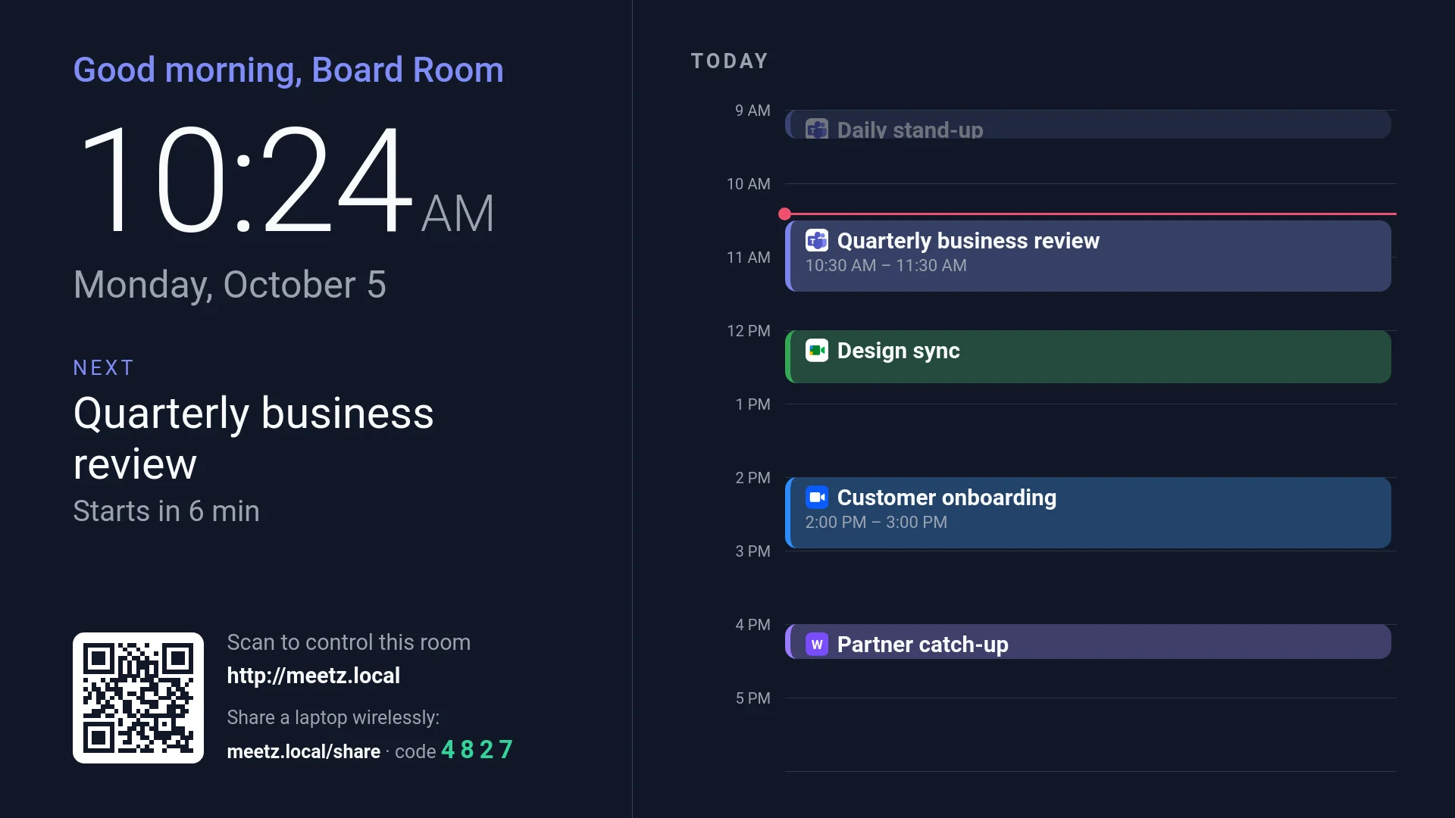Click the TODAY heading
Screen dimensions: 1455x818
click(x=730, y=61)
